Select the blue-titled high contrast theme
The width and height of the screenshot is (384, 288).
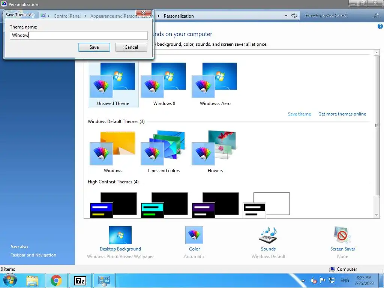click(x=113, y=205)
